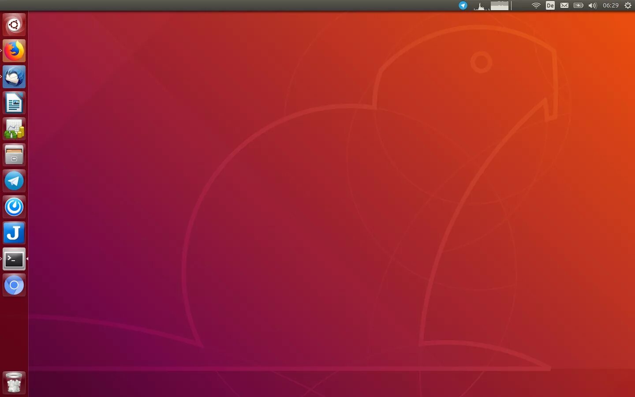635x397 pixels.
Task: Click Telegram tray icon in top panel
Action: tap(463, 5)
